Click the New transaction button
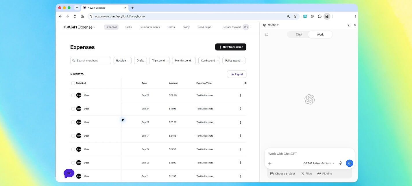The width and height of the screenshot is (412, 186). (231, 47)
